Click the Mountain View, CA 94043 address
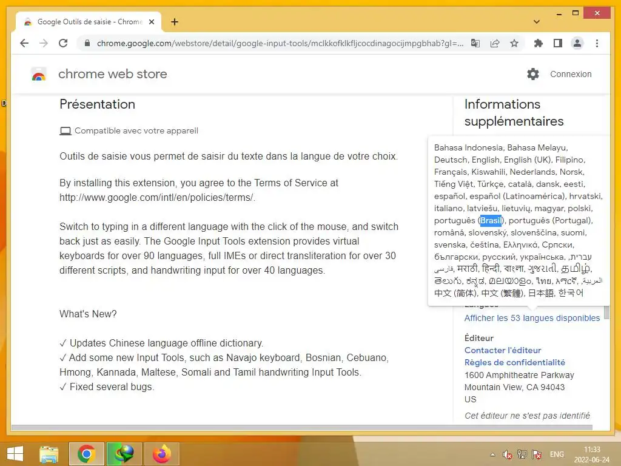 tap(514, 387)
